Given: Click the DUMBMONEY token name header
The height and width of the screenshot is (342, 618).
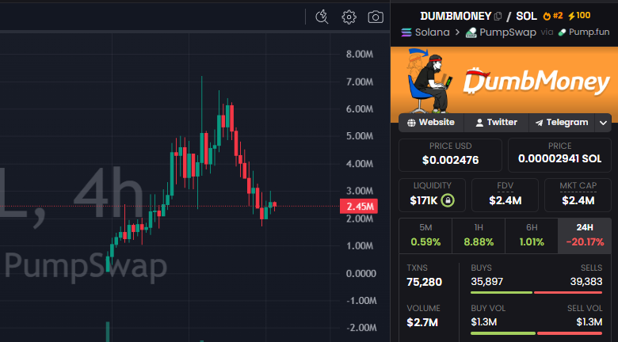Looking at the screenshot, I should click(456, 16).
